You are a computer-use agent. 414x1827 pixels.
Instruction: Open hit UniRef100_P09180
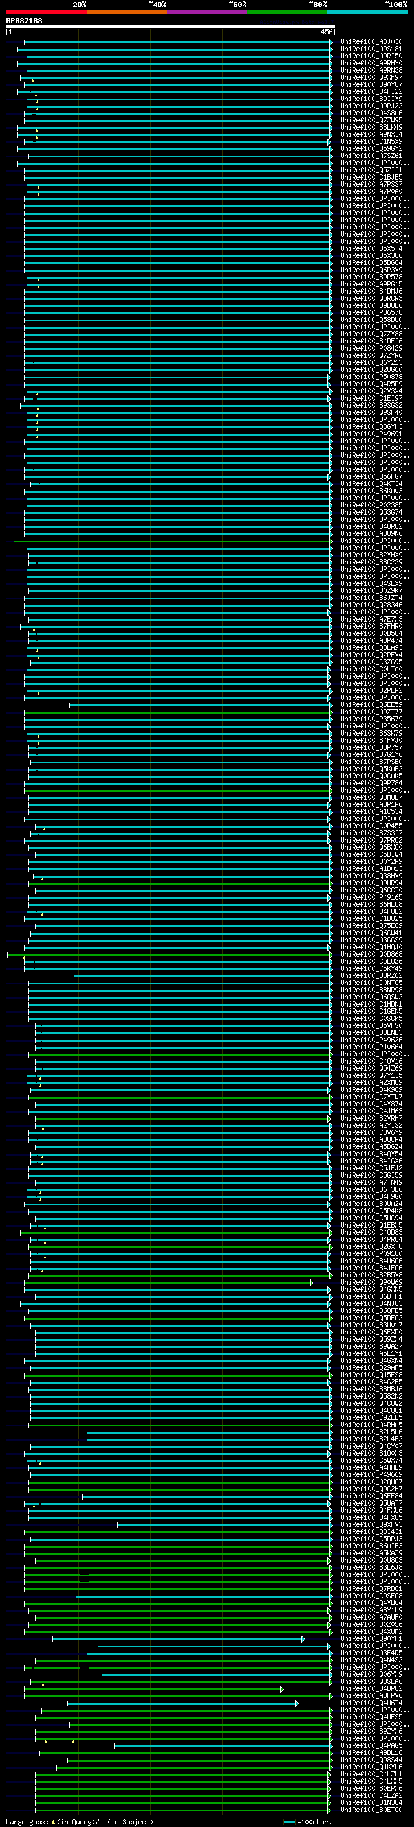pyautogui.click(x=371, y=1254)
